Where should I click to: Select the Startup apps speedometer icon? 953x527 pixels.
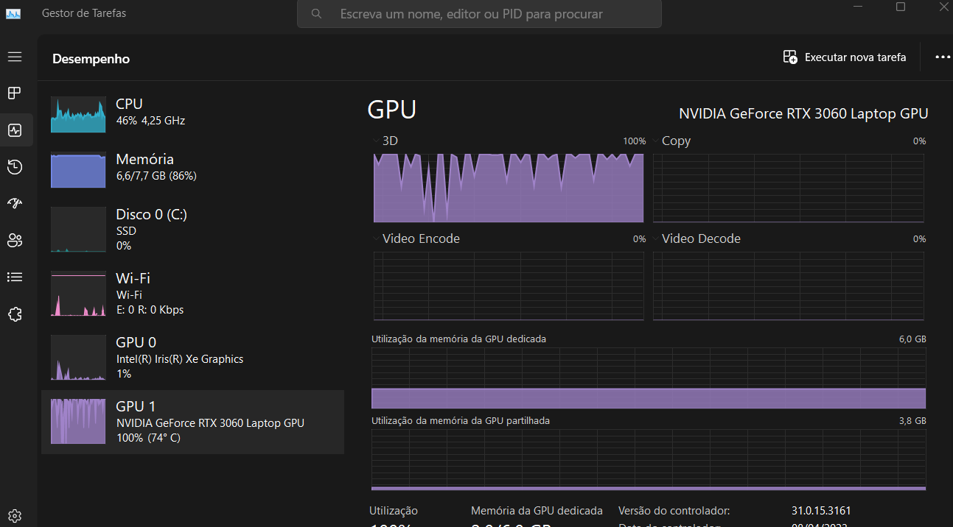pyautogui.click(x=15, y=203)
